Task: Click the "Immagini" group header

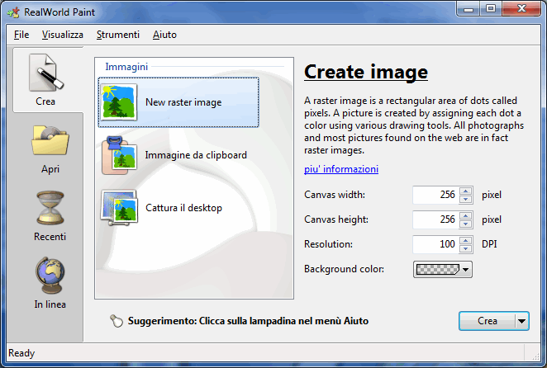Action: [126, 67]
